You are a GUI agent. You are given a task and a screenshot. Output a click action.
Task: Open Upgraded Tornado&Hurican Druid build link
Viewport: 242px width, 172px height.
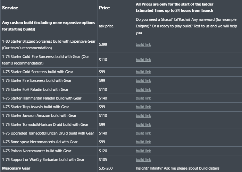pos(143,133)
